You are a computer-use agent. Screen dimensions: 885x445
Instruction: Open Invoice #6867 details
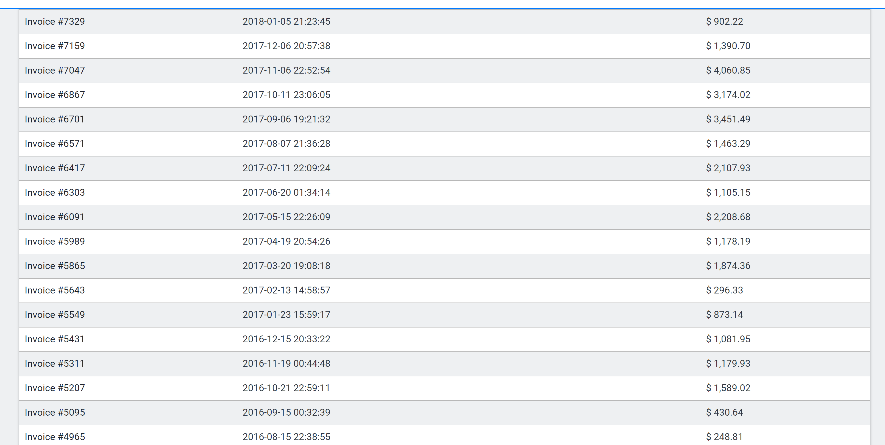click(x=55, y=95)
